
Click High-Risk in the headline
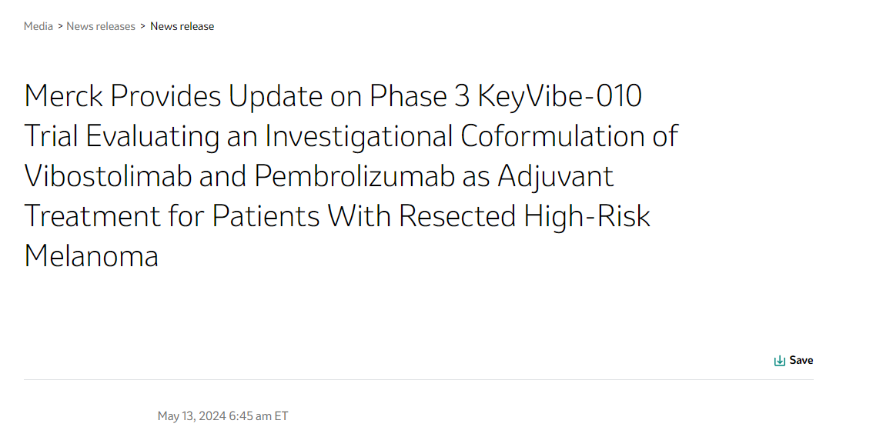pyautogui.click(x=587, y=216)
